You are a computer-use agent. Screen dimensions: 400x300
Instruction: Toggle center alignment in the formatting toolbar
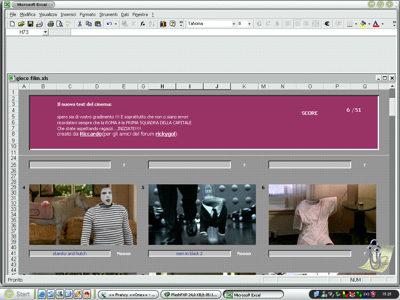[297, 24]
